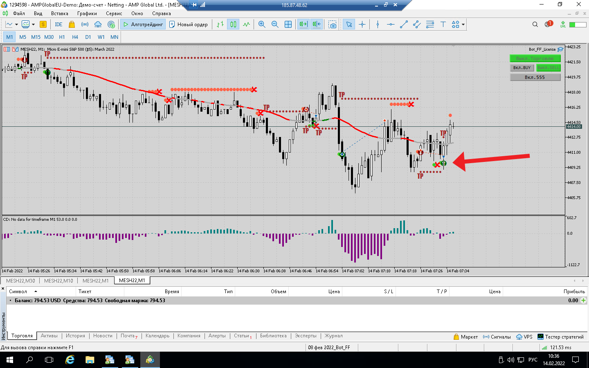This screenshot has height=368, width=589.
Task: Open the Журнал tab in toolbox
Action: coord(334,336)
